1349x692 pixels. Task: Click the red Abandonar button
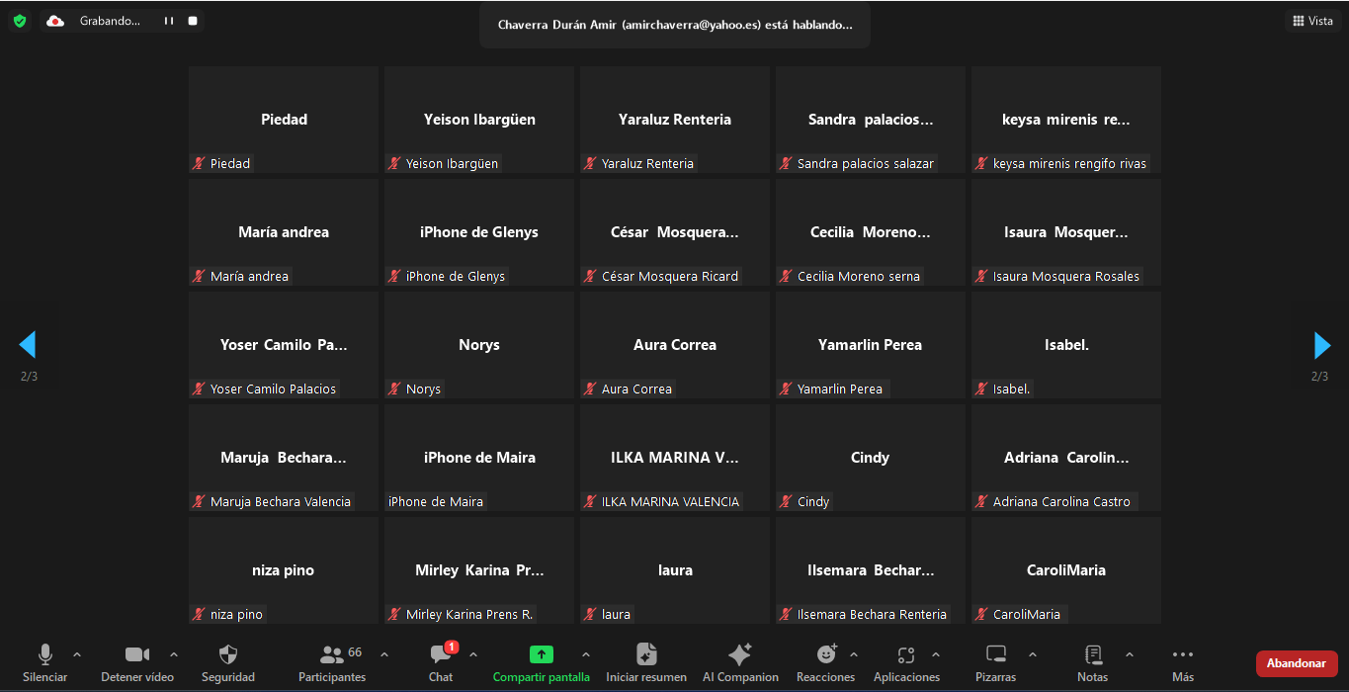(x=1297, y=663)
